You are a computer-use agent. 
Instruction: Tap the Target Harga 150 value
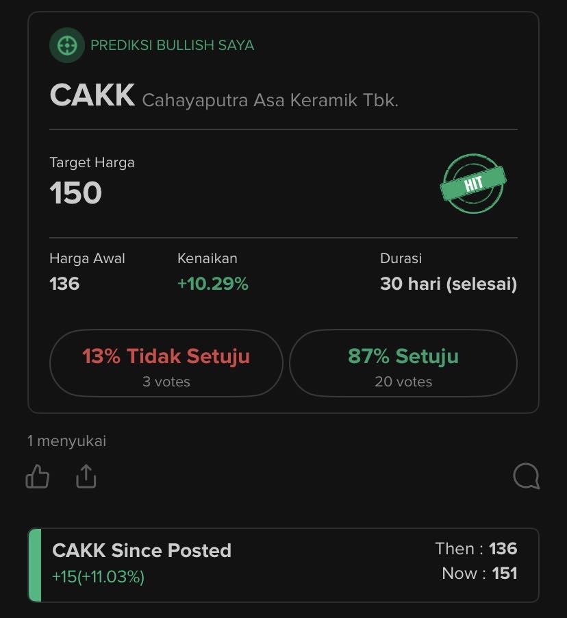click(75, 193)
